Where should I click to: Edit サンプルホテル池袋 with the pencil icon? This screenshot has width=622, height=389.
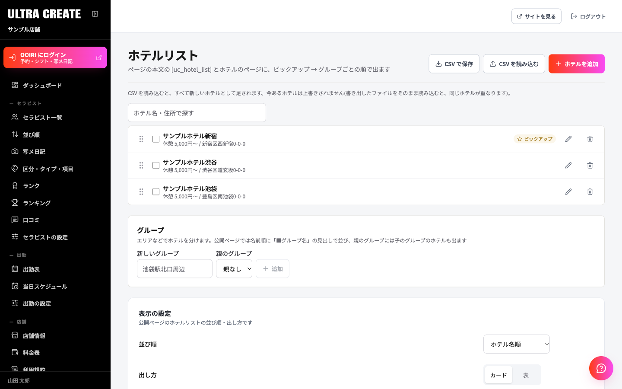568,192
